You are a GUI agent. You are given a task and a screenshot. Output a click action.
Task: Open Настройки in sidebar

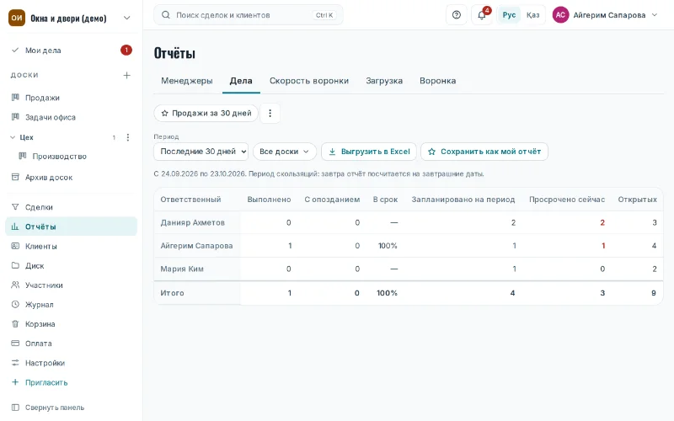[x=72, y=363]
